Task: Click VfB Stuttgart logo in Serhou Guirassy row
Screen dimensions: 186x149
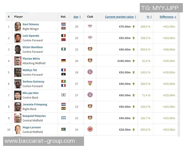Action: pyautogui.click(x=90, y=83)
